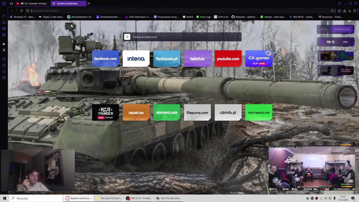The height and width of the screenshot is (202, 359).
Task: Open the player sidebar icon
Action: pyautogui.click(x=4, y=59)
